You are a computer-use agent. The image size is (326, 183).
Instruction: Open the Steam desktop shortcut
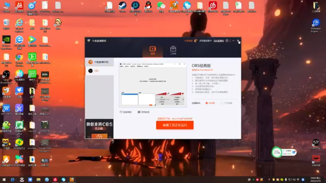pos(123,7)
